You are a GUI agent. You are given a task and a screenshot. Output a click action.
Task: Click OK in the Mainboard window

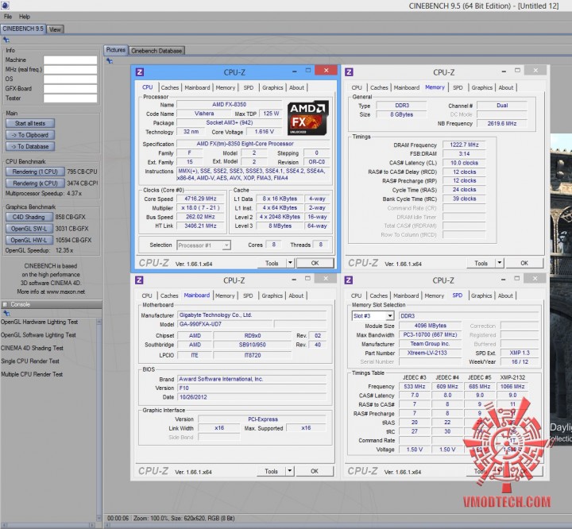point(315,471)
